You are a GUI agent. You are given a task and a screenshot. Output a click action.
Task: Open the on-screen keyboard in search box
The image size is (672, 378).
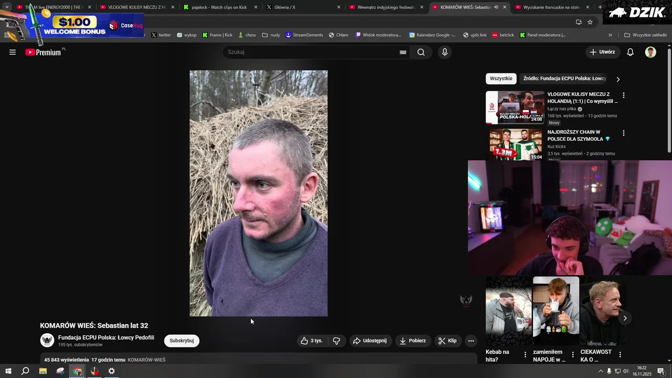[x=403, y=52]
